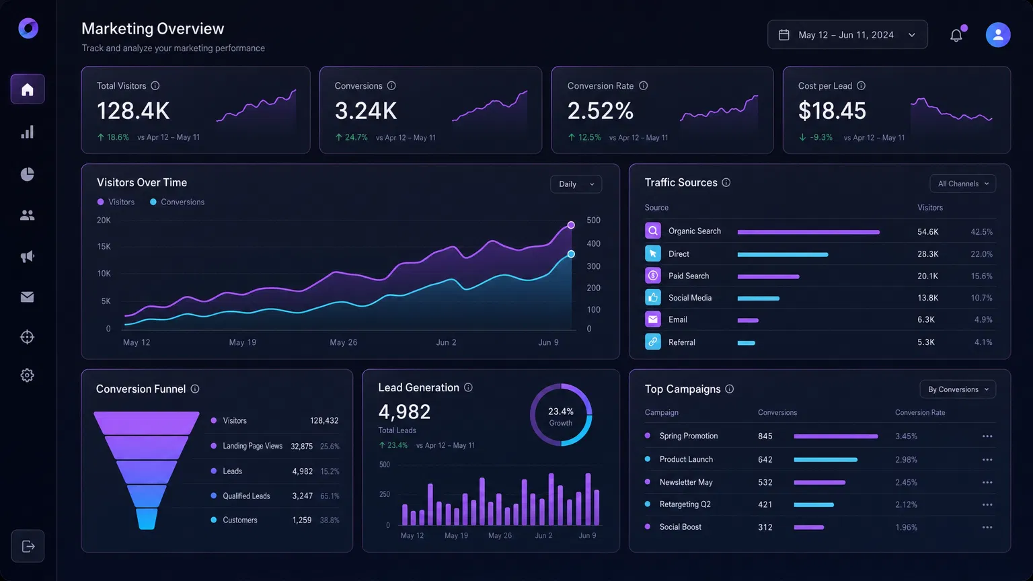Select the pie chart icon in the sidebar
This screenshot has width=1033, height=581.
[x=27, y=173]
